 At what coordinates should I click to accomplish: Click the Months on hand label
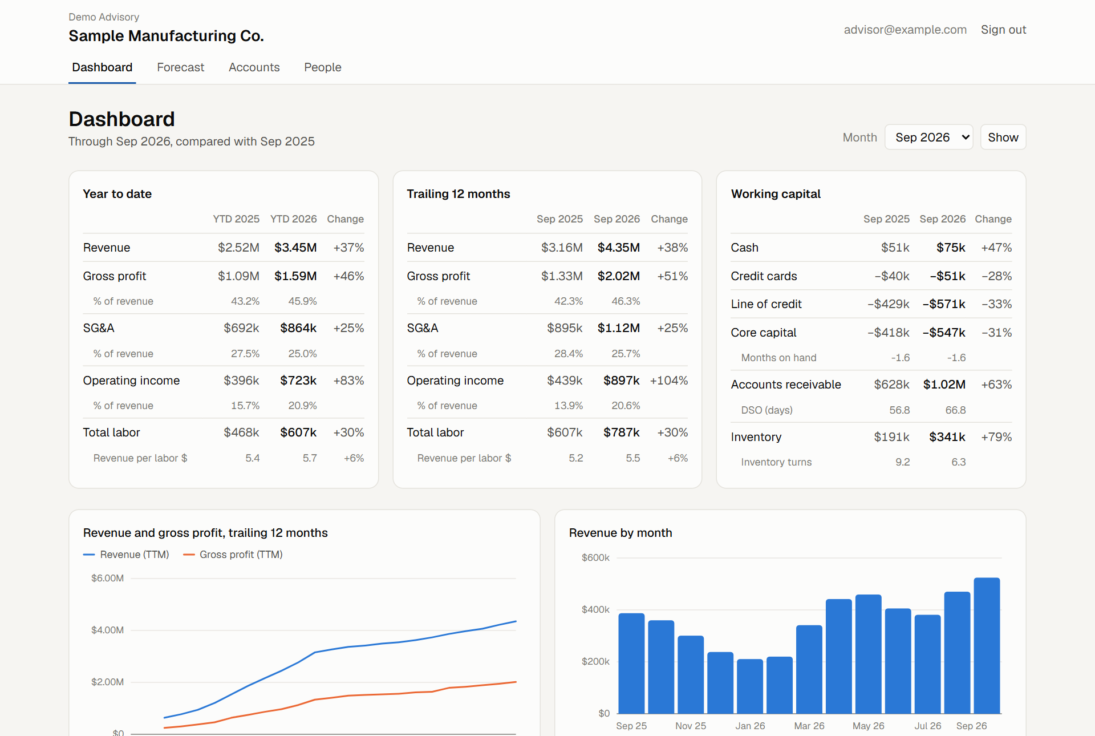pos(779,358)
